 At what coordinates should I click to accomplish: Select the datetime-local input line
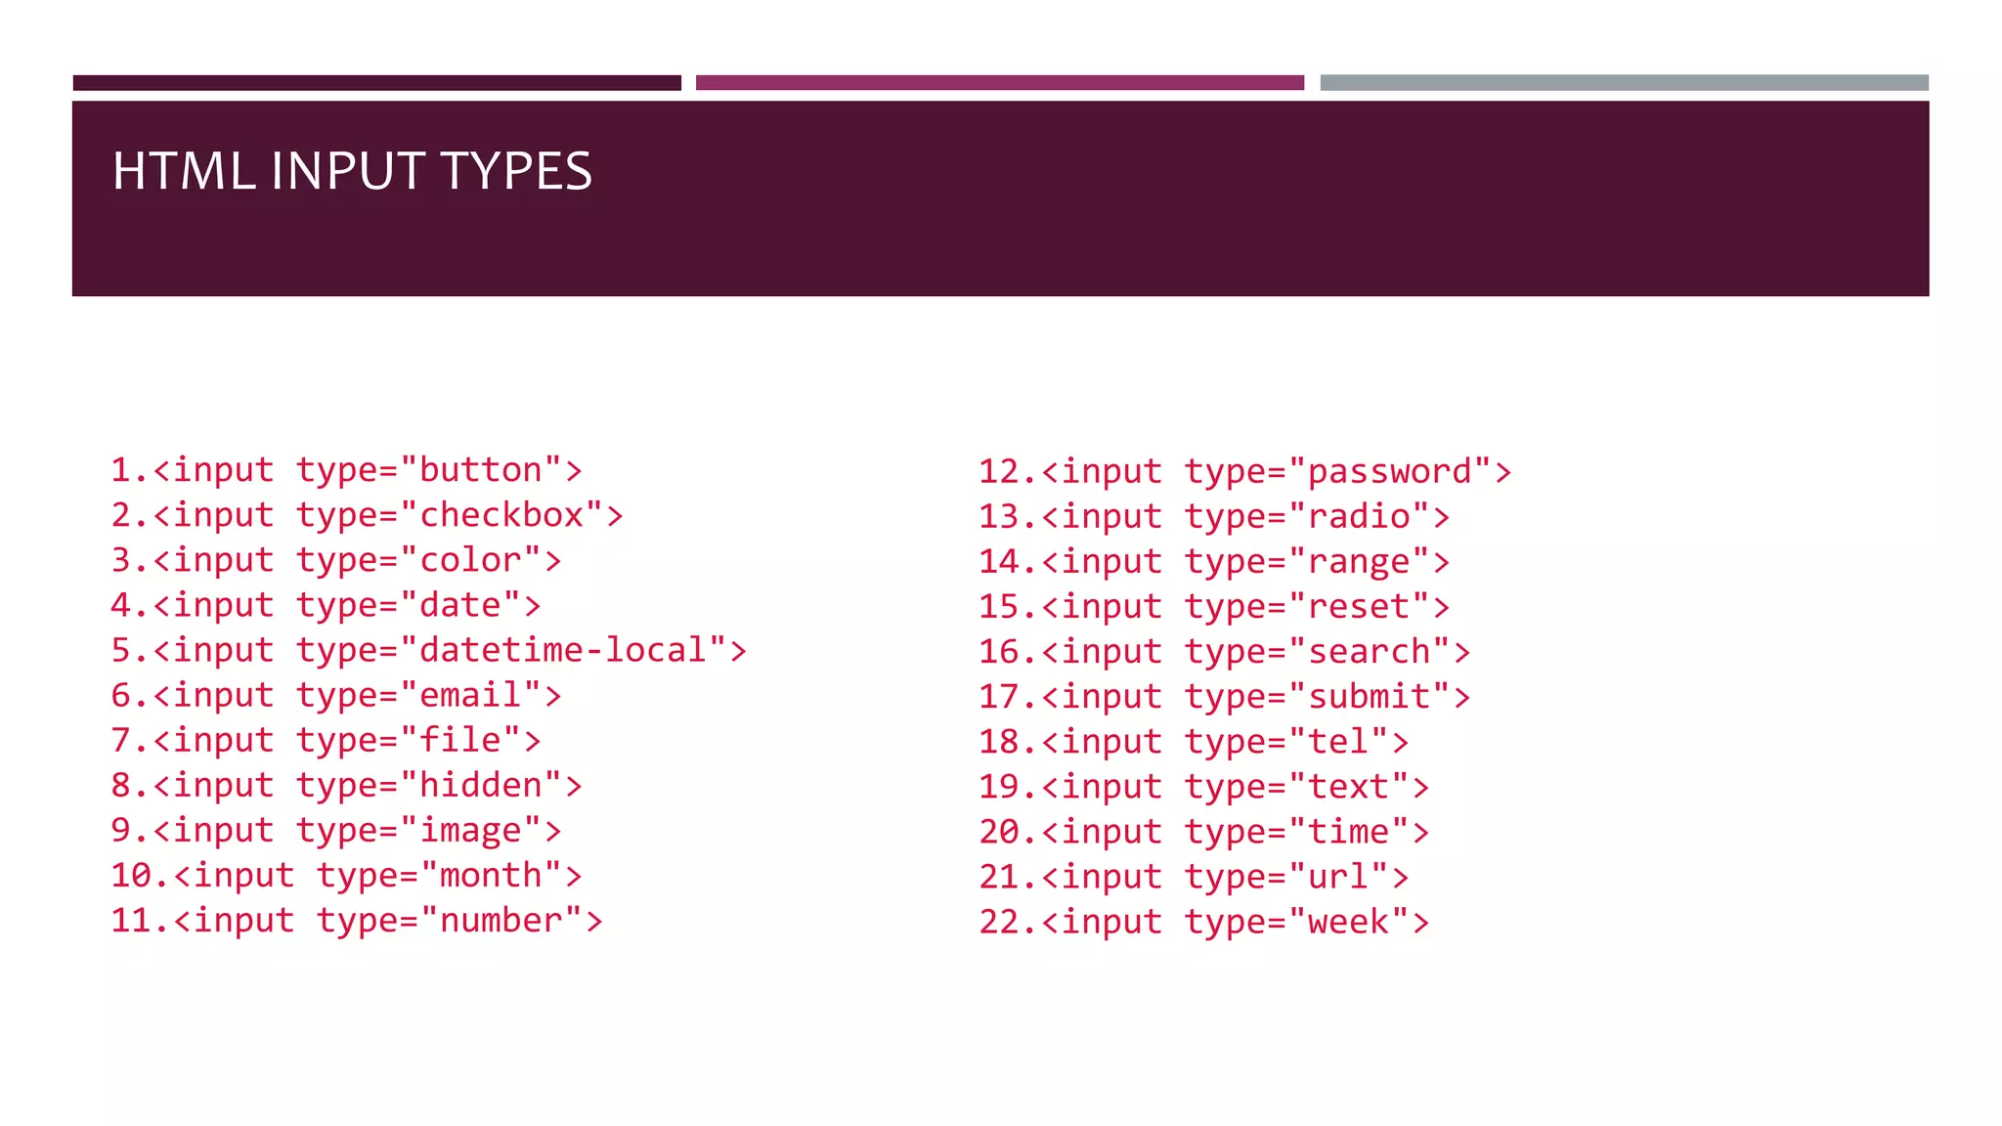coord(428,650)
